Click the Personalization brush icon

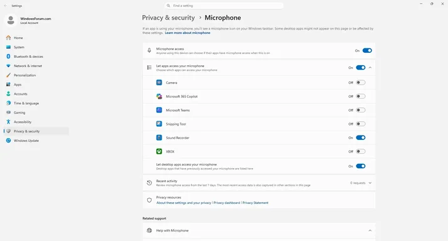(9, 75)
